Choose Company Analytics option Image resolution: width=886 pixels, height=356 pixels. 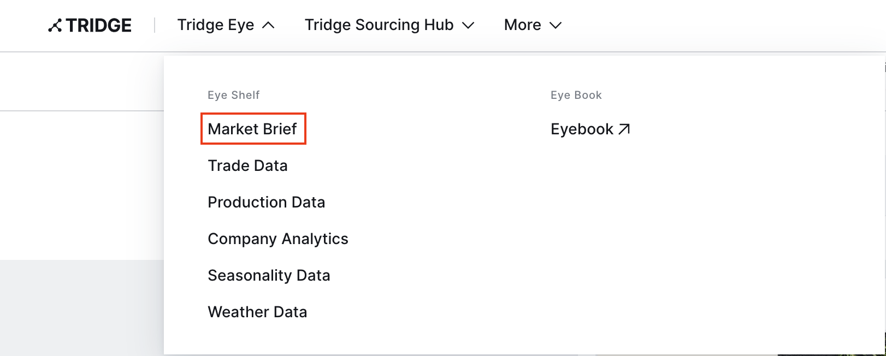pyautogui.click(x=278, y=239)
